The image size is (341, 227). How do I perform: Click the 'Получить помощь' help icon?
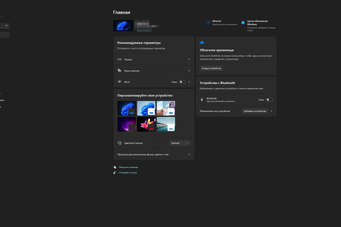tap(115, 167)
